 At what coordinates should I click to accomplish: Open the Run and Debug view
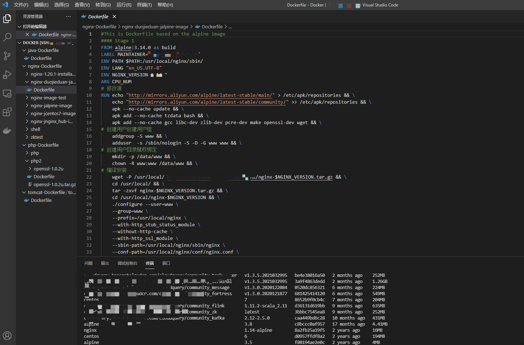pos(7,75)
